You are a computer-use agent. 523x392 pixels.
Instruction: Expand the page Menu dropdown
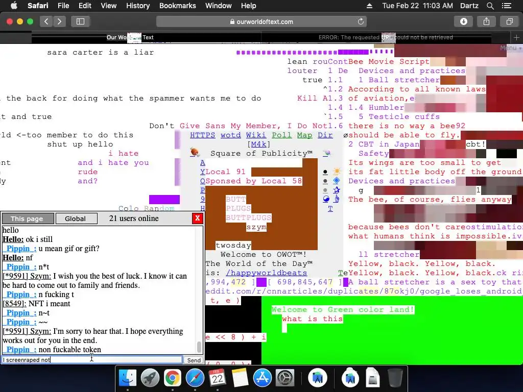tap(511, 48)
